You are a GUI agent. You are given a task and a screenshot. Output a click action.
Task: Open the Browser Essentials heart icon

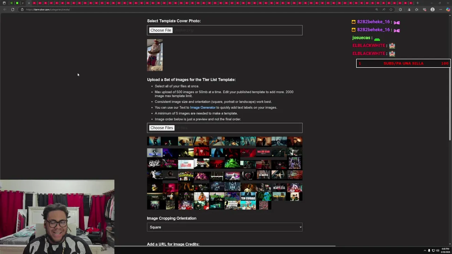424,10
